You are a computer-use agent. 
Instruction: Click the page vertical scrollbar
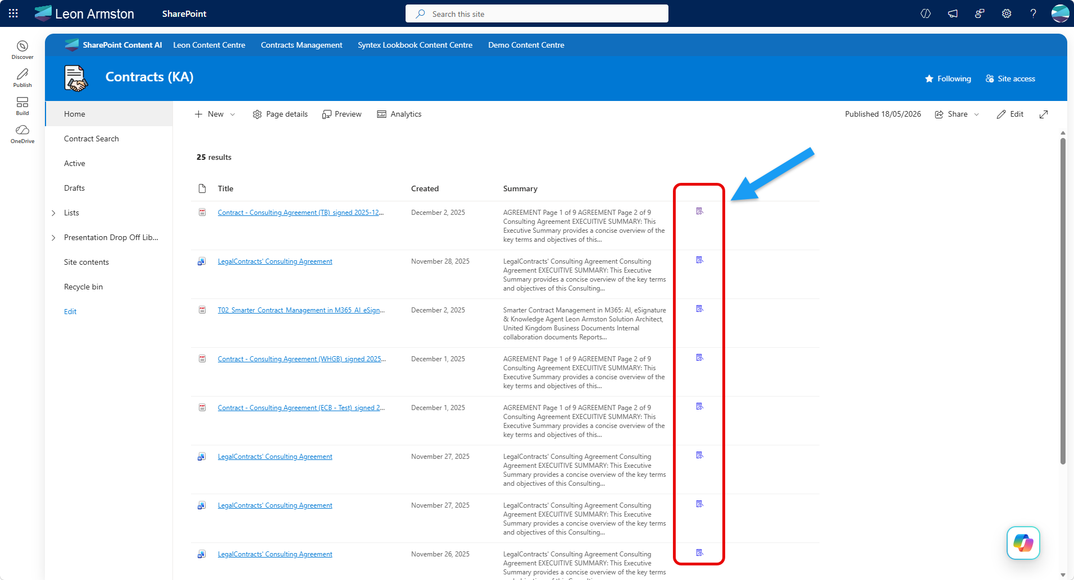coord(1063,301)
